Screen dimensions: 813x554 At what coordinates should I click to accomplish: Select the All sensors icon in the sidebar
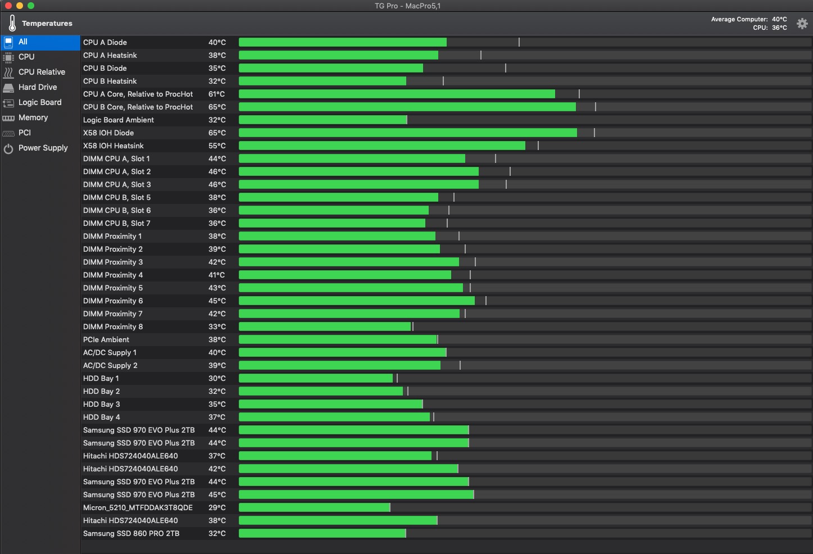coord(8,42)
